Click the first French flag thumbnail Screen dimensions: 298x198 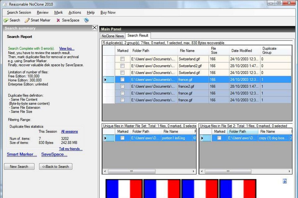click(124, 189)
